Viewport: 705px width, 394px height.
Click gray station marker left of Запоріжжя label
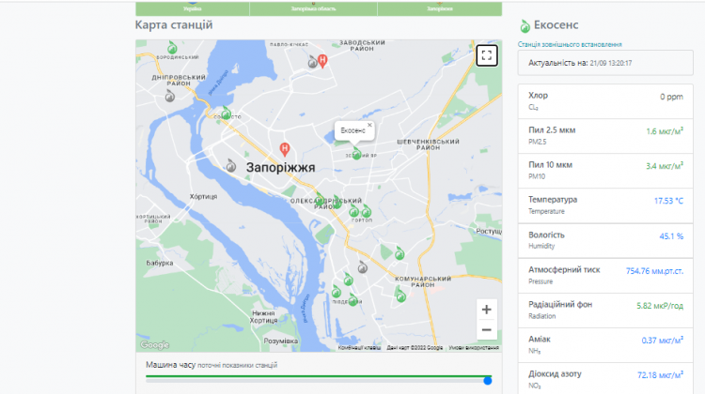230,164
